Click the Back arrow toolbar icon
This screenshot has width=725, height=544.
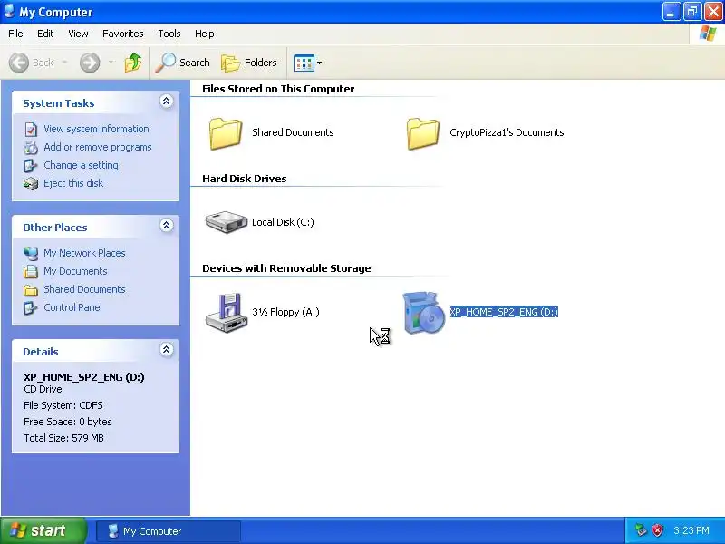pyautogui.click(x=19, y=63)
